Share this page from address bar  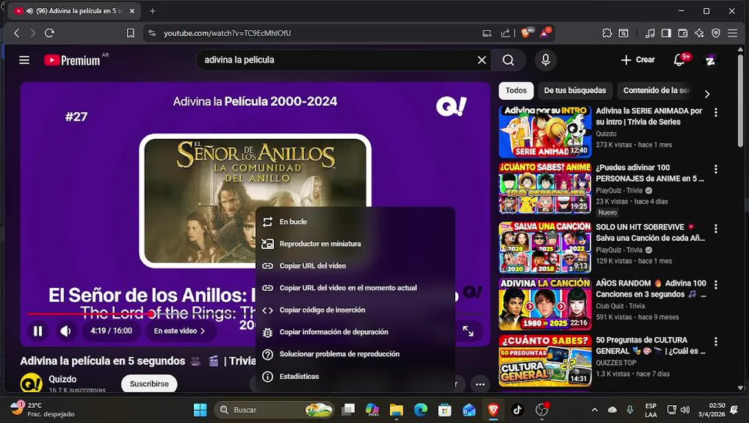pyautogui.click(x=505, y=33)
